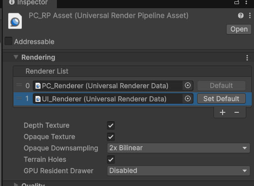Click the Open button

[x=239, y=29]
